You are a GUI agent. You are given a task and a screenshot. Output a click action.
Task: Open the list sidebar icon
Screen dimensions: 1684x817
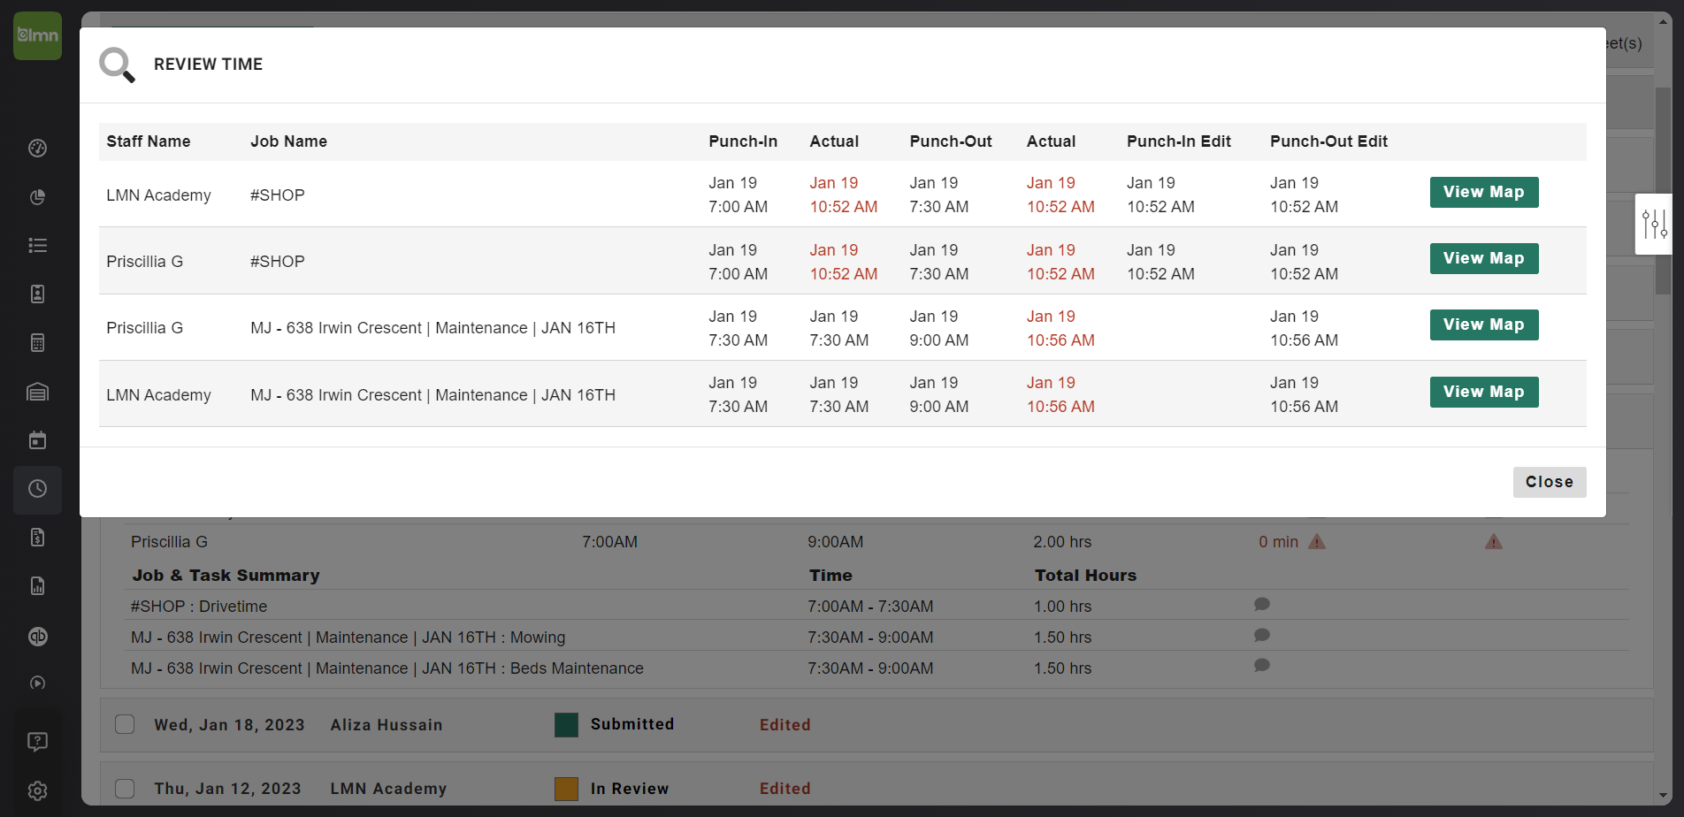coord(37,245)
